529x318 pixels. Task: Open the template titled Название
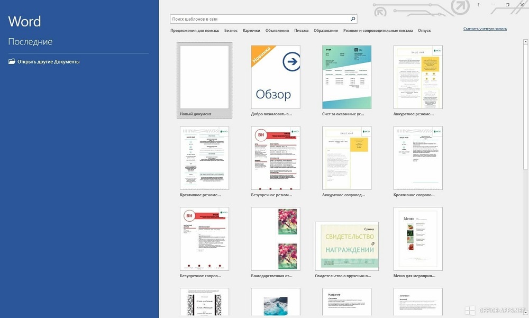[x=347, y=302]
